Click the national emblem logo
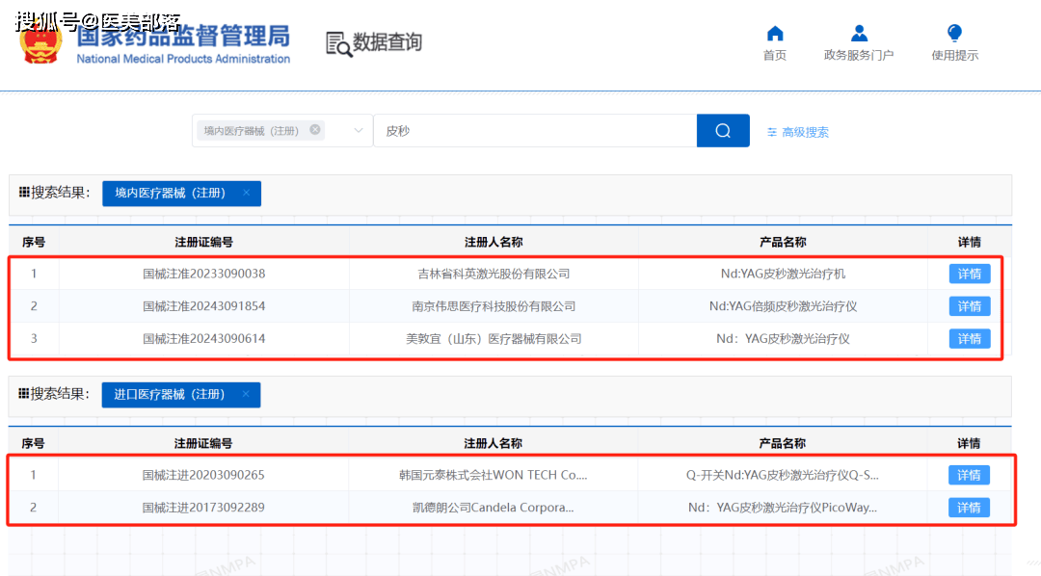Screen dimensions: 1041x576 tap(41, 41)
